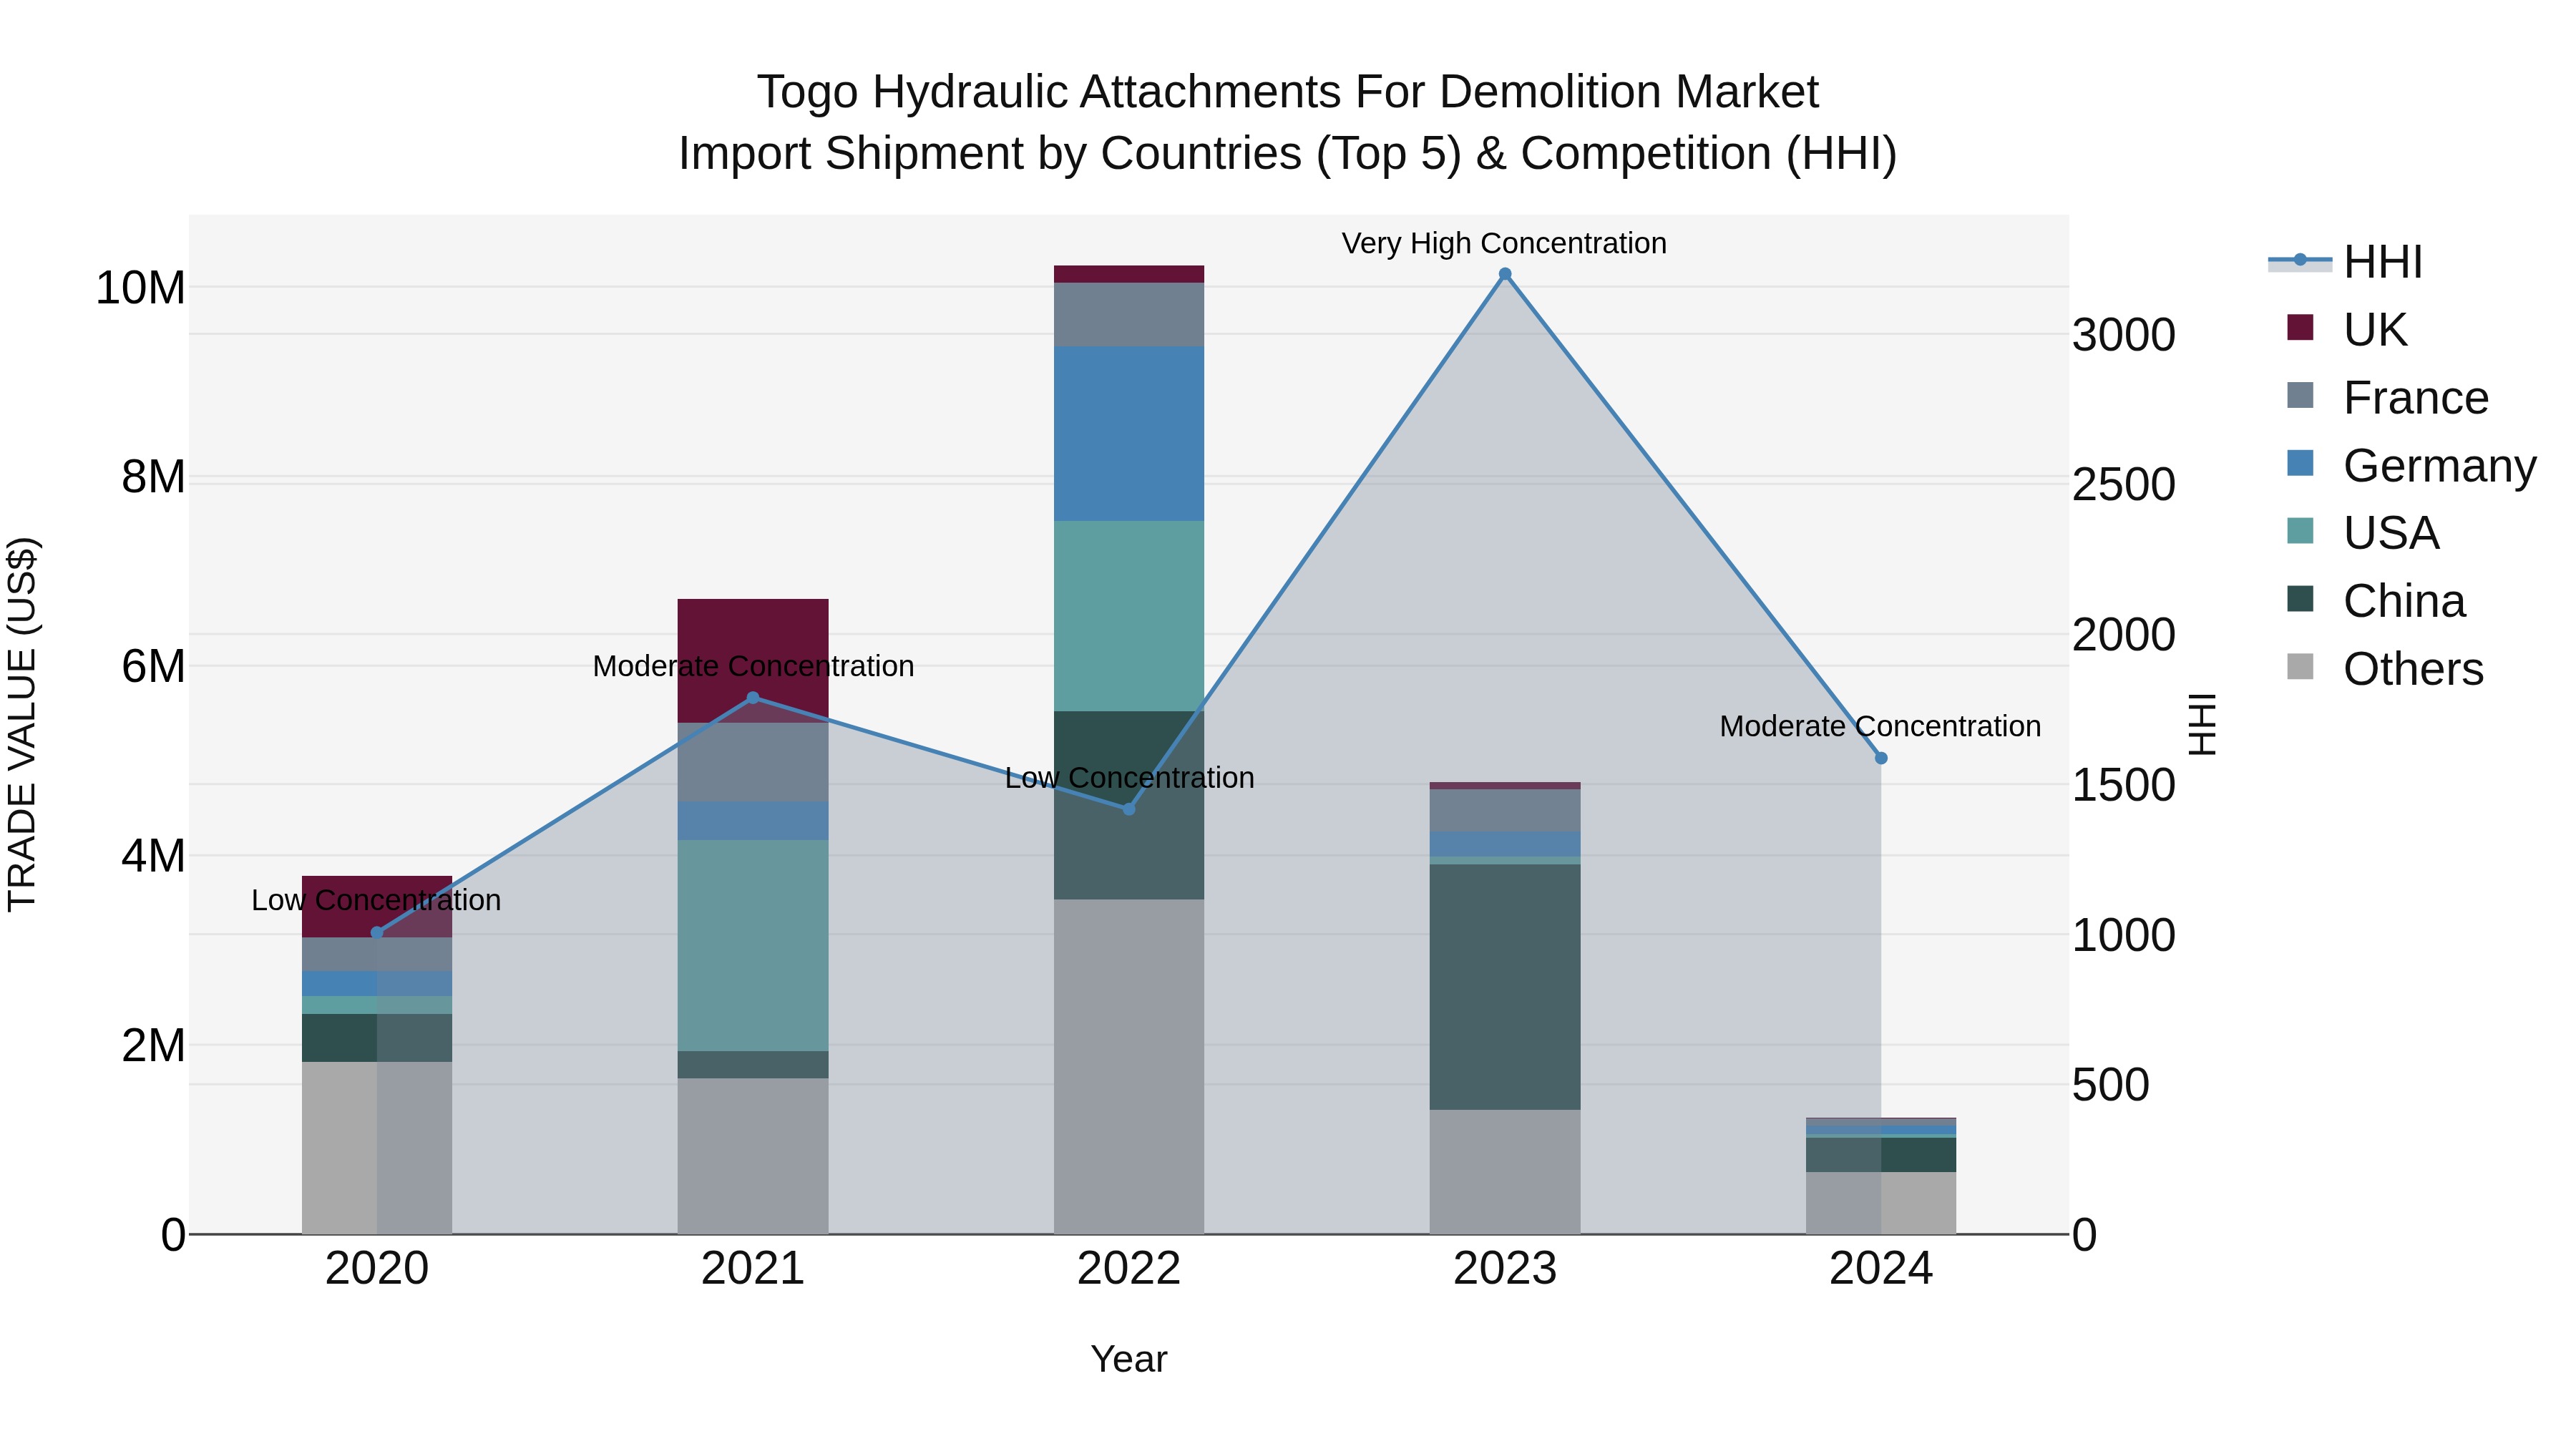Click the 8M y-axis tick label

153,477
